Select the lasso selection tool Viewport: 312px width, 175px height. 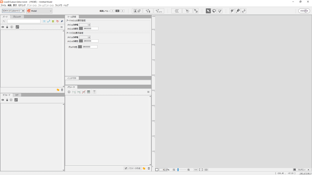tap(214, 11)
